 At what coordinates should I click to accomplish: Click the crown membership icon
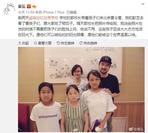click(x=34, y=6)
